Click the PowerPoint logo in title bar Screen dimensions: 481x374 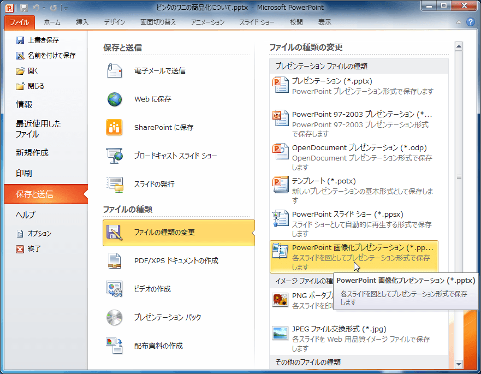(x=9, y=8)
